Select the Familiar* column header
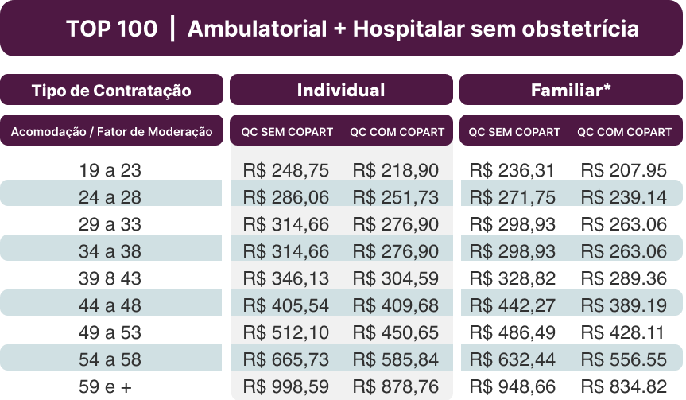This screenshot has height=400, width=686. [x=571, y=90]
